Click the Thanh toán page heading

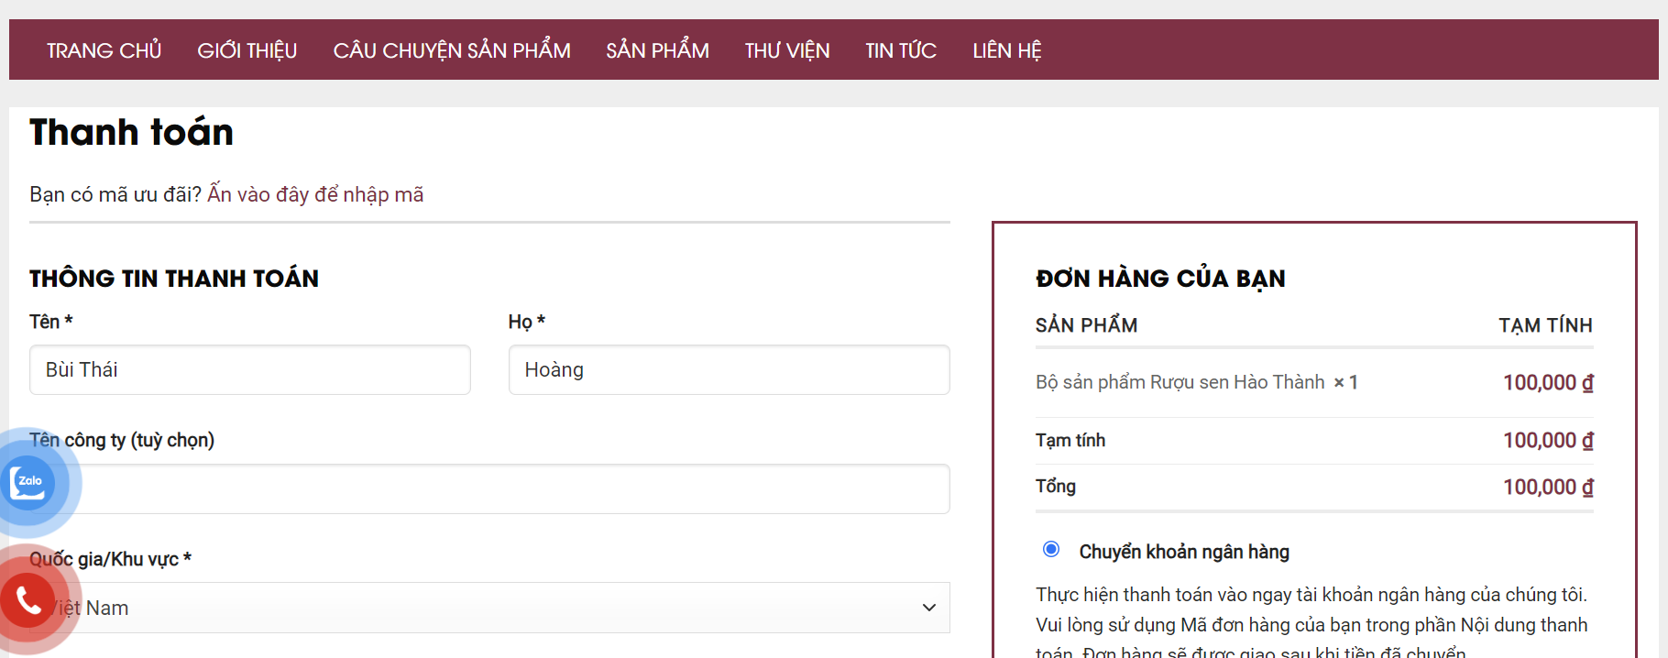(x=131, y=133)
